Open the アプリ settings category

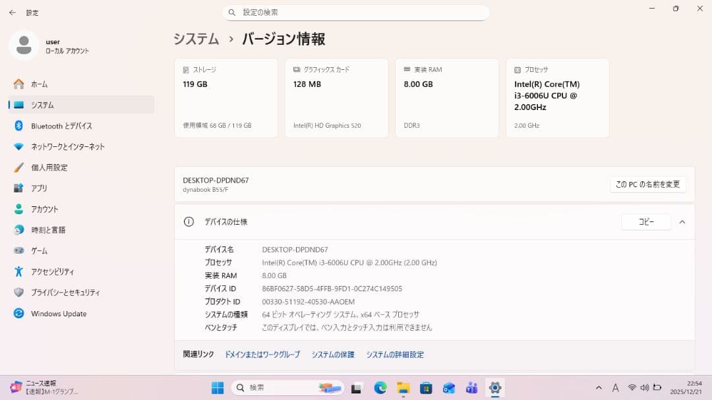coord(39,188)
